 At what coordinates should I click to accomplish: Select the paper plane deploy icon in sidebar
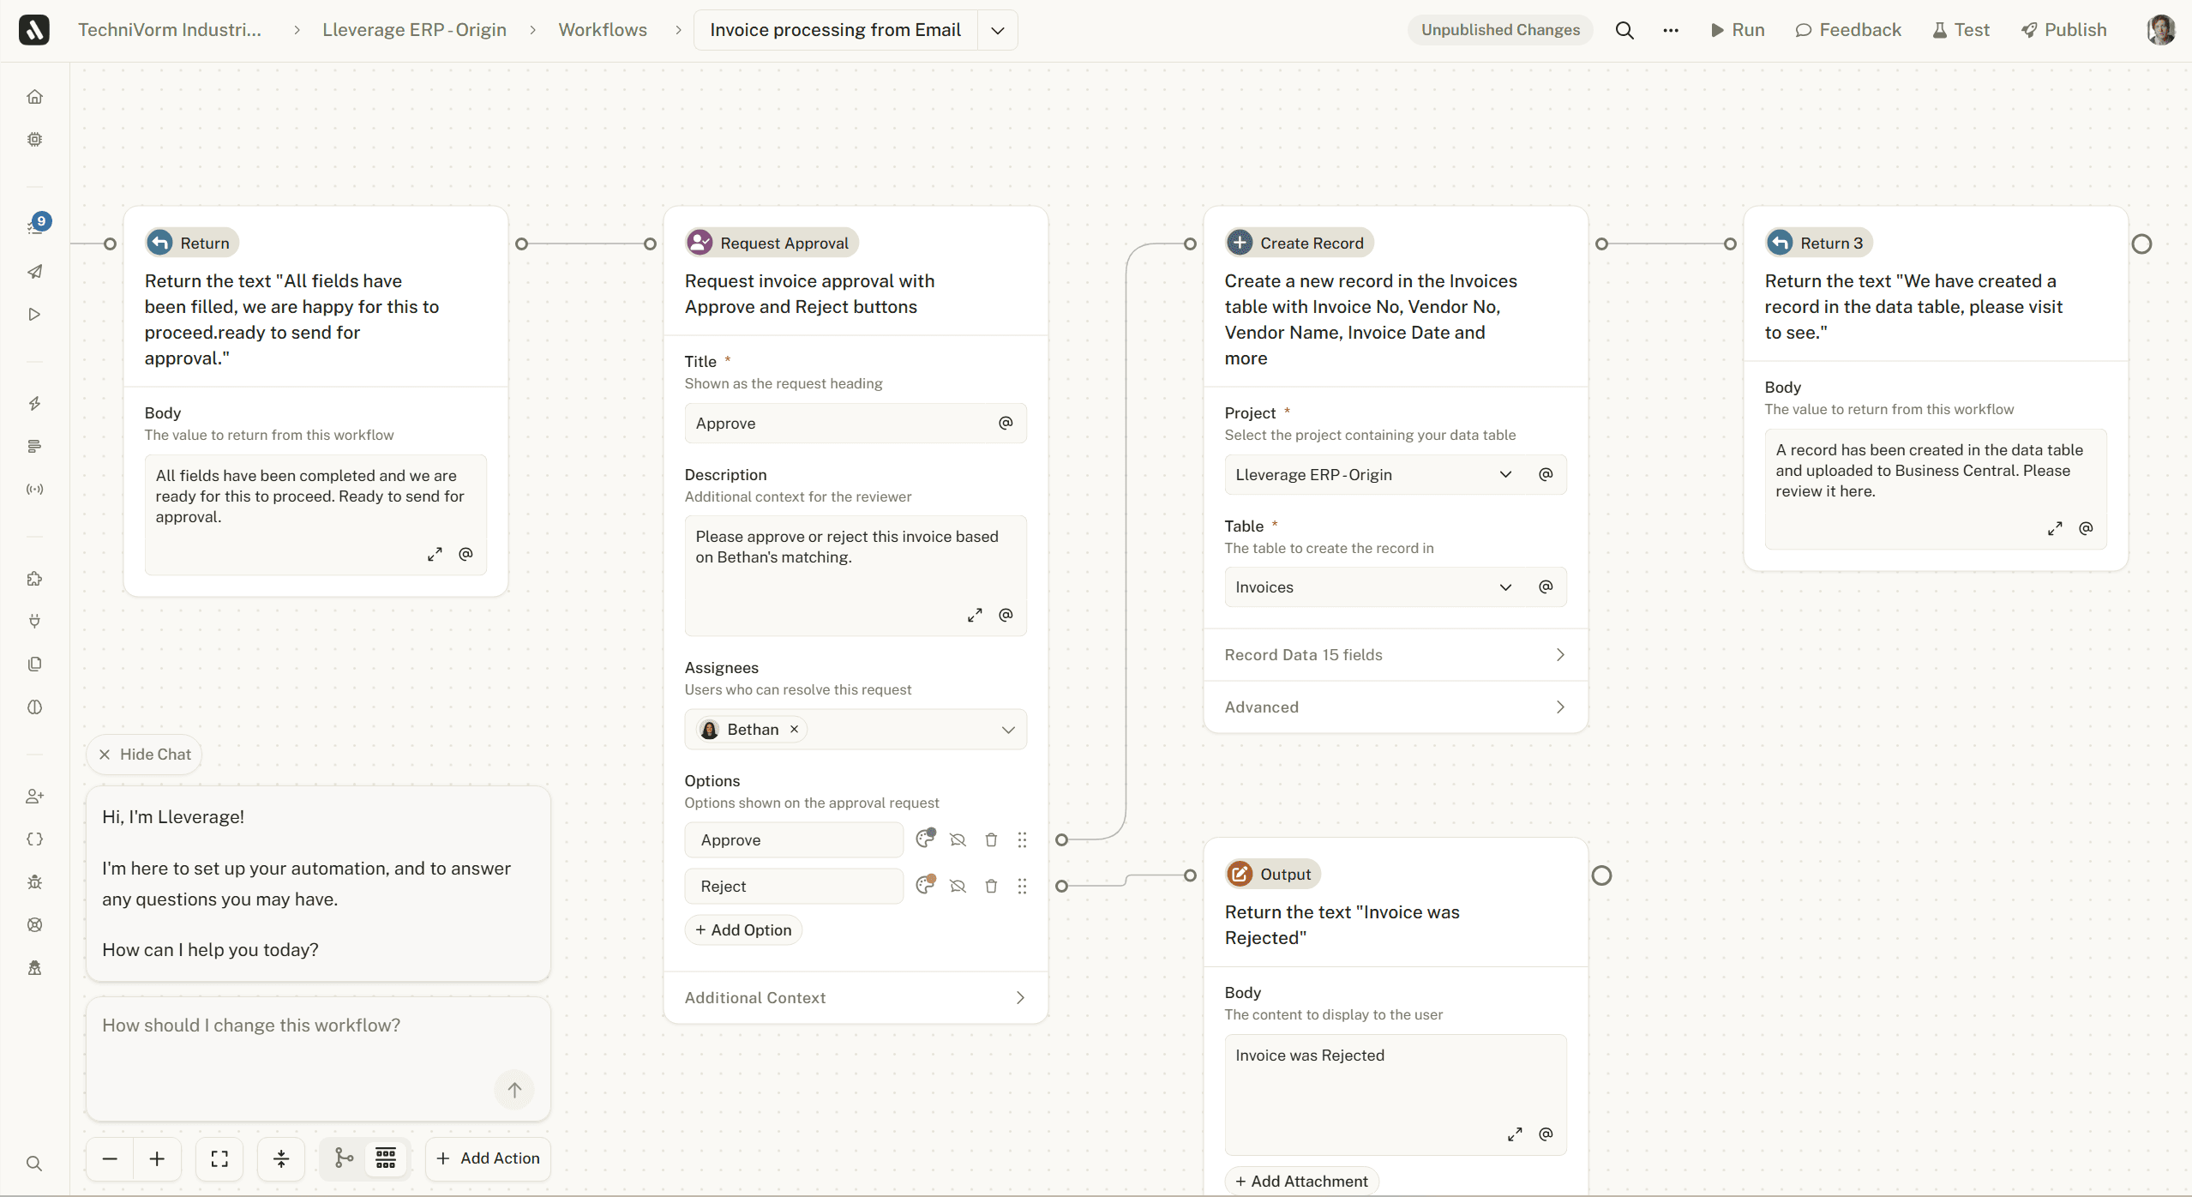coord(34,272)
